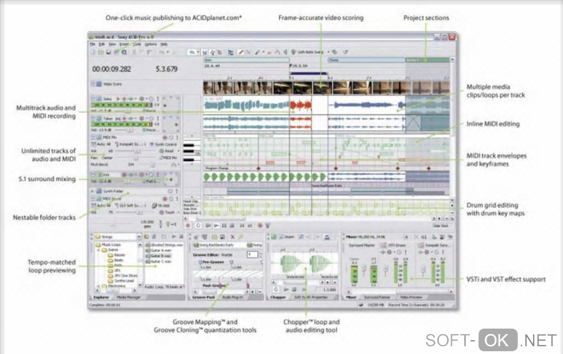This screenshot has height=354, width=563.
Task: Arm the MIDI Drums track for recording
Action: point(165,199)
